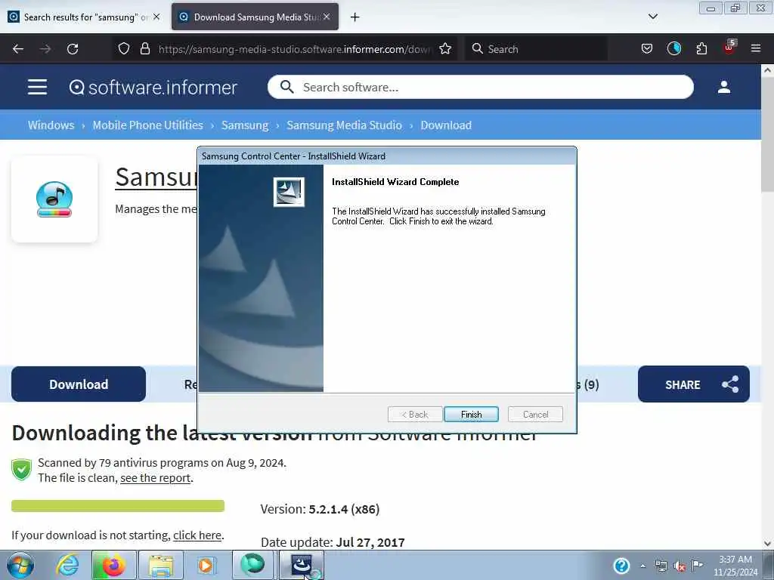This screenshot has height=580, width=774.
Task: Click Cancel button in InstallShield dialog
Action: click(535, 415)
